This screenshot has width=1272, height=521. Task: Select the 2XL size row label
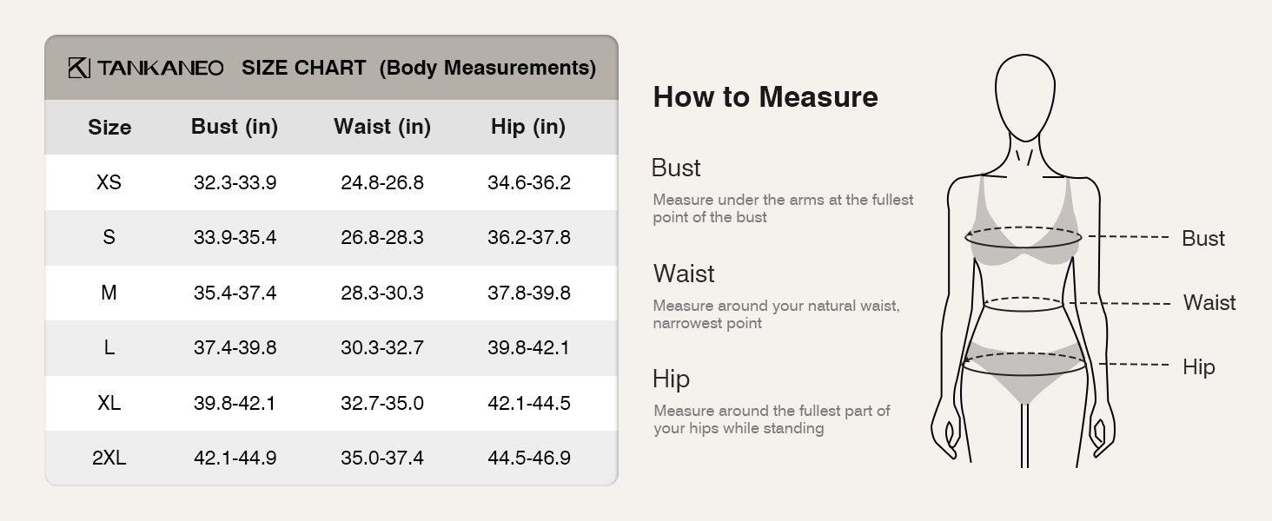tap(109, 458)
